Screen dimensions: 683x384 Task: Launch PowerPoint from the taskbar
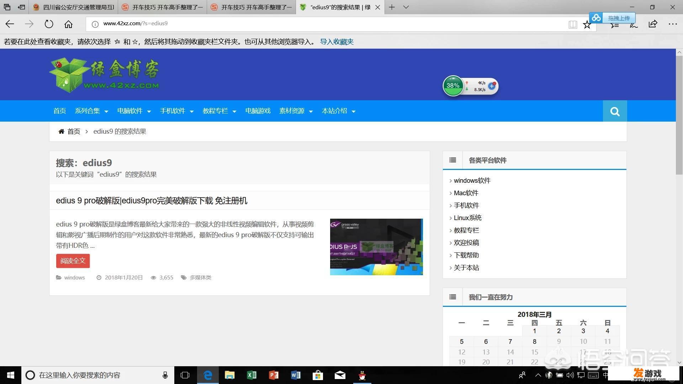coord(274,375)
